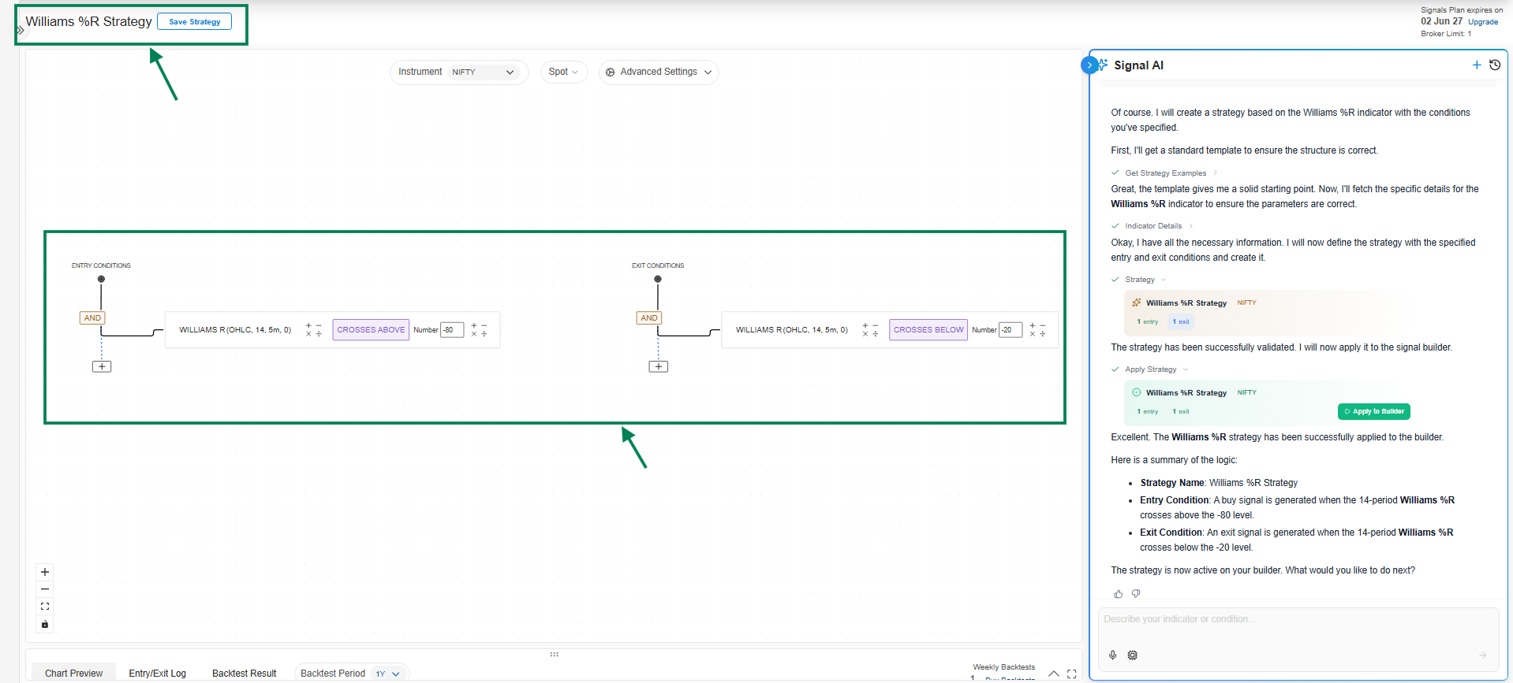This screenshot has height=683, width=1513.
Task: Toggle the entry AND logic operator
Action: (x=92, y=318)
